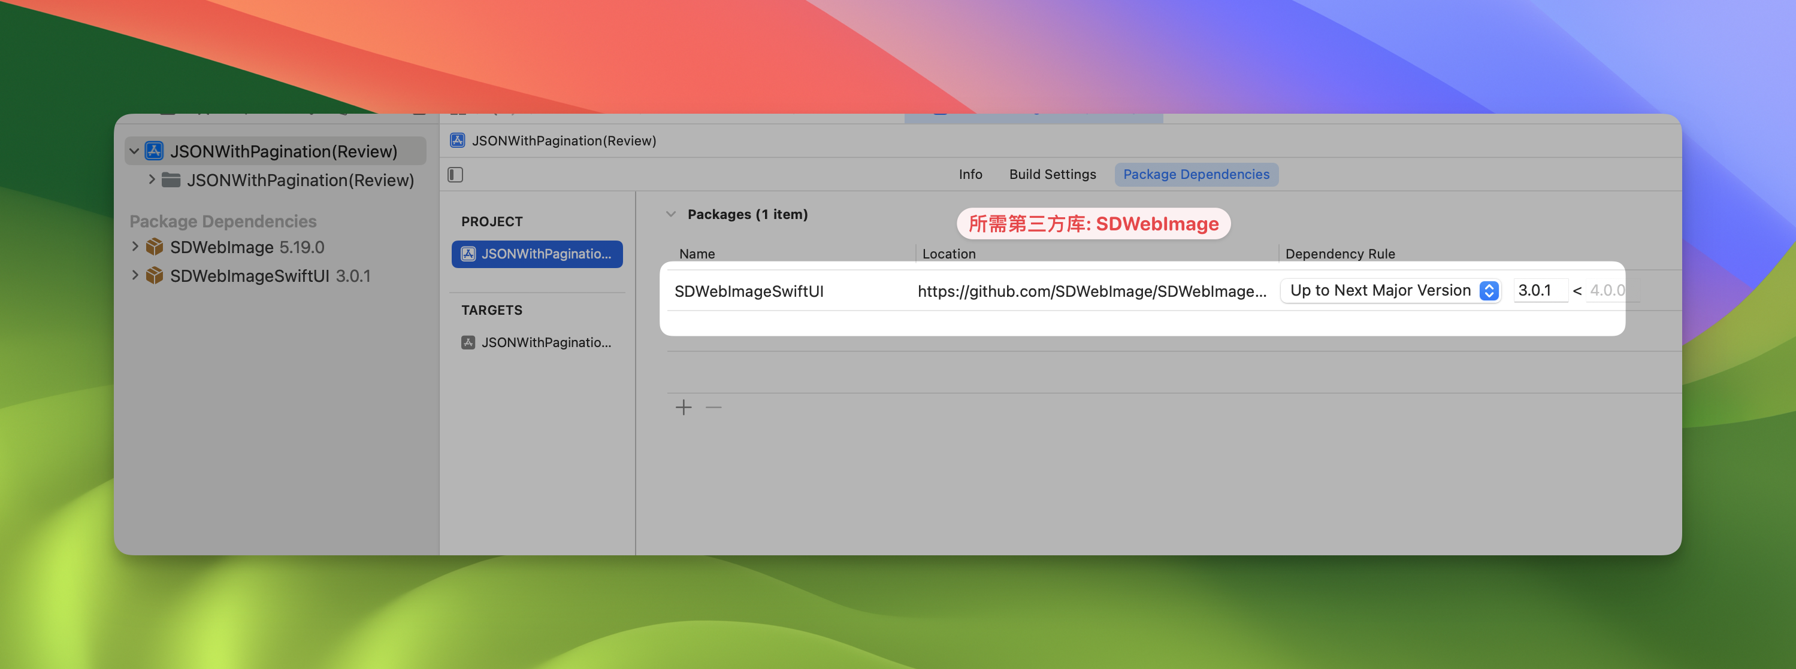Click the Name column header
Viewport: 1796px width, 669px height.
(697, 253)
